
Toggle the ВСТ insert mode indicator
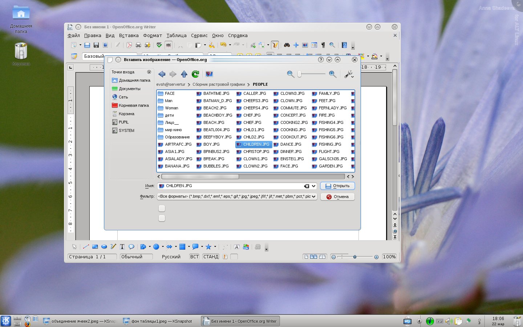coord(194,257)
